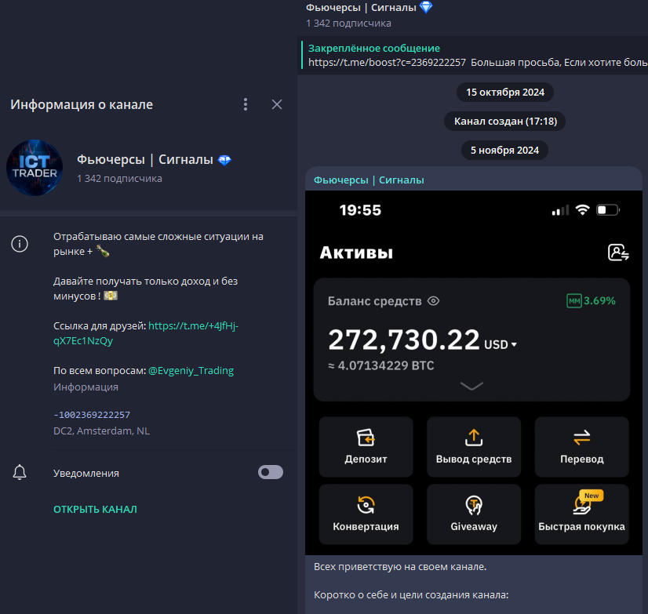The image size is (648, 614).
Task: Click the battery icon in phone screenshot
Action: point(608,210)
